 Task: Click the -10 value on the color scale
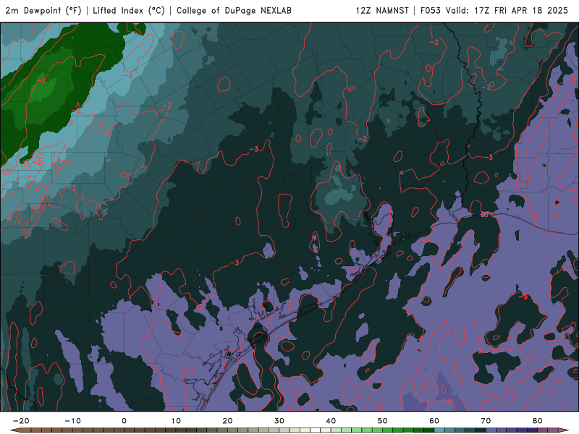tap(72, 421)
